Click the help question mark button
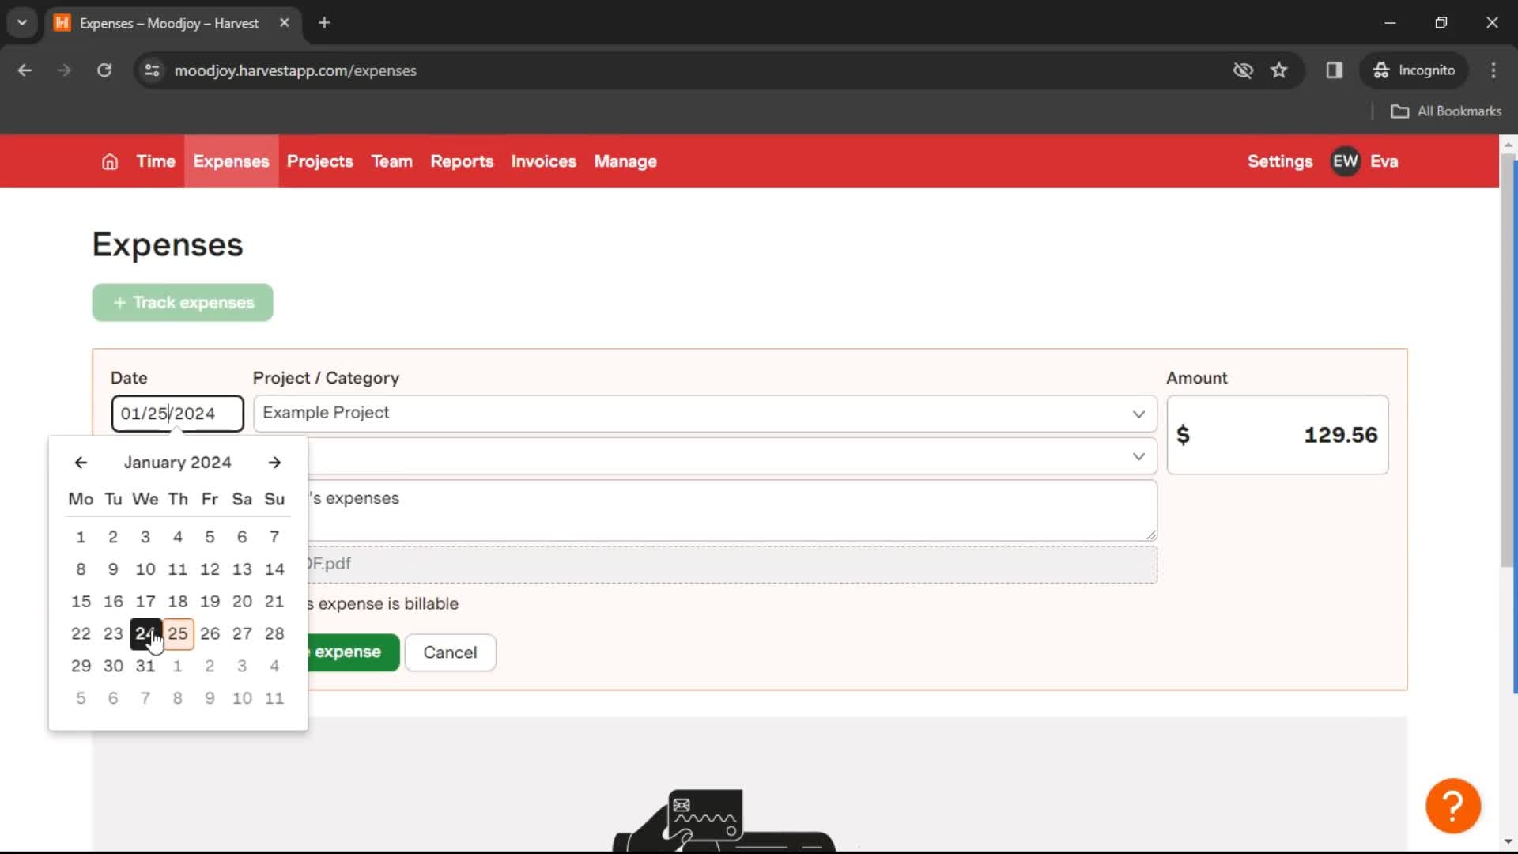 click(x=1455, y=805)
